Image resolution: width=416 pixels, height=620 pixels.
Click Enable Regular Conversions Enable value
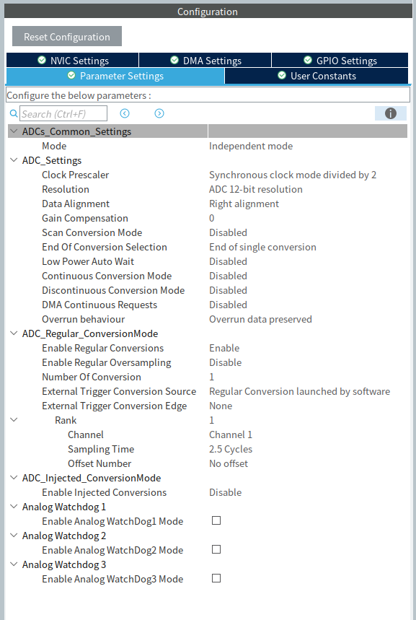pos(224,348)
